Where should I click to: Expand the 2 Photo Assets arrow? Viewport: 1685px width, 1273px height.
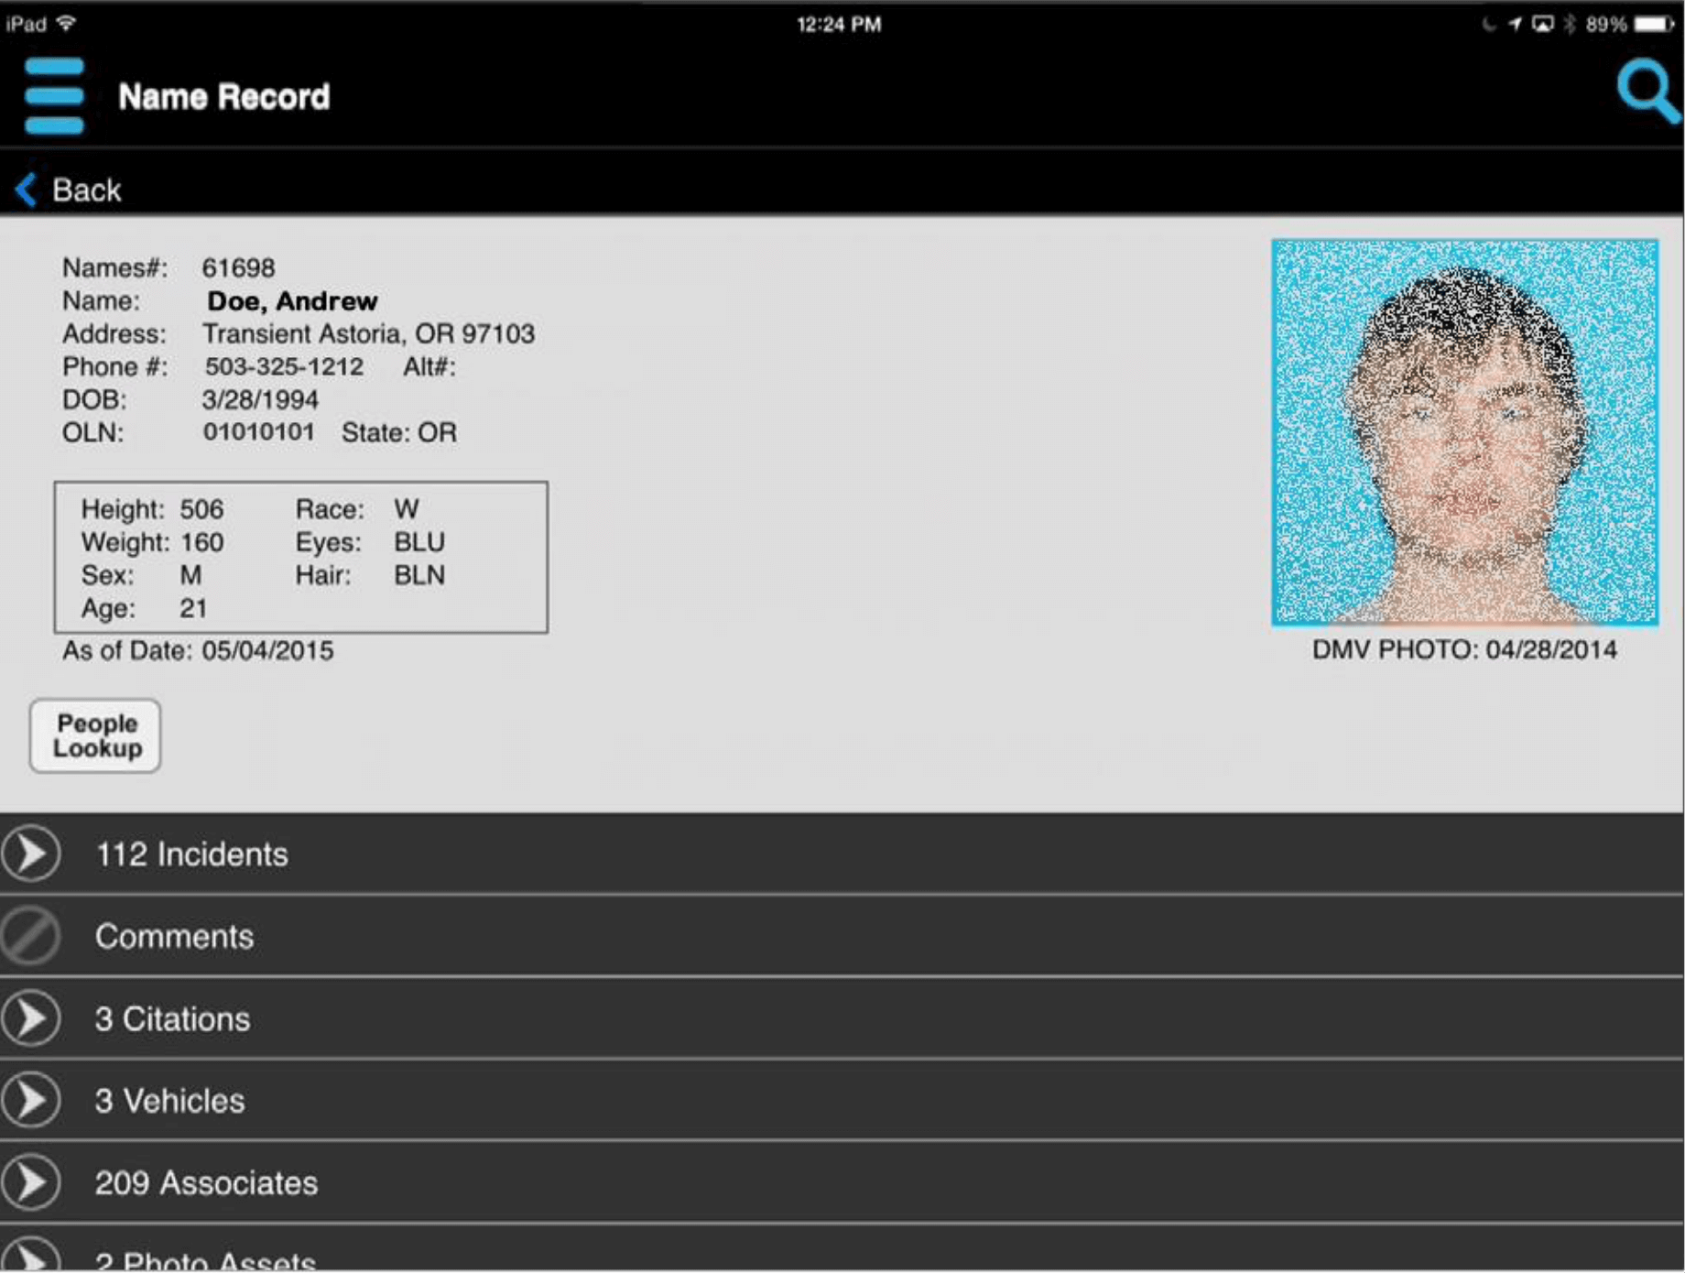(x=31, y=1255)
